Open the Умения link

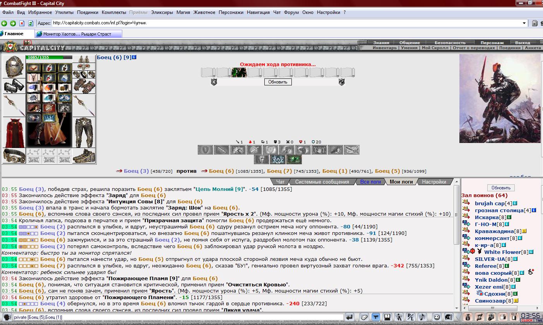tap(409, 48)
